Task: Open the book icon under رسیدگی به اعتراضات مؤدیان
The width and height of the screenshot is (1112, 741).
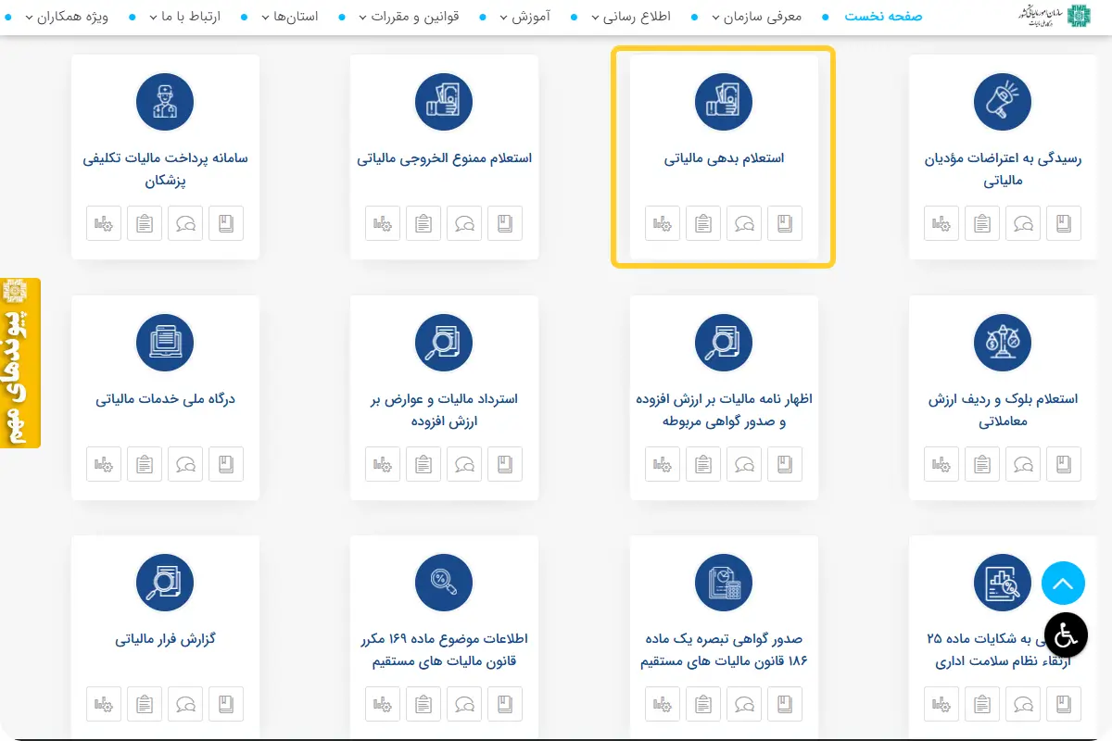Action: pos(1064,223)
